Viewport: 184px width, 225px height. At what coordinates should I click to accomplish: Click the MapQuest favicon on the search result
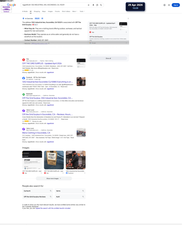23,94
